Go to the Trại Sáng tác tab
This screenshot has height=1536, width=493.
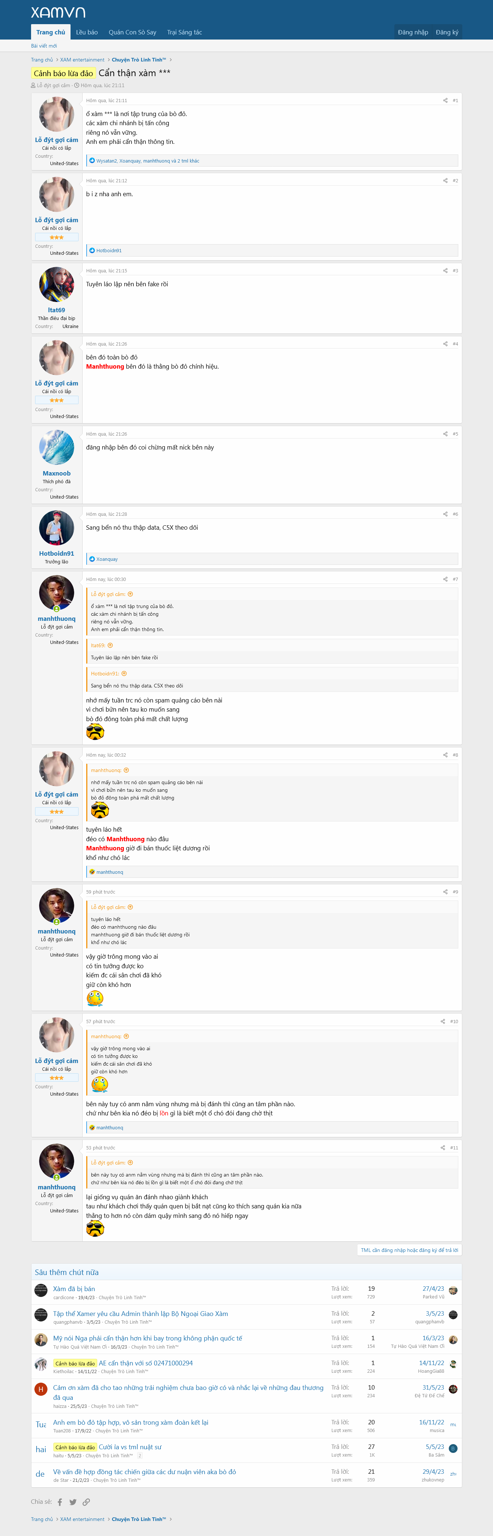pyautogui.click(x=185, y=32)
